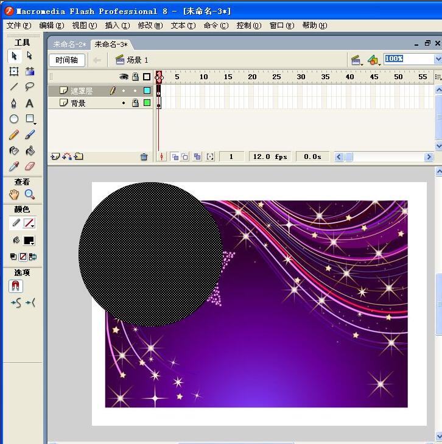Pick the Lasso tool
This screenshot has height=444, width=442.
click(x=29, y=86)
